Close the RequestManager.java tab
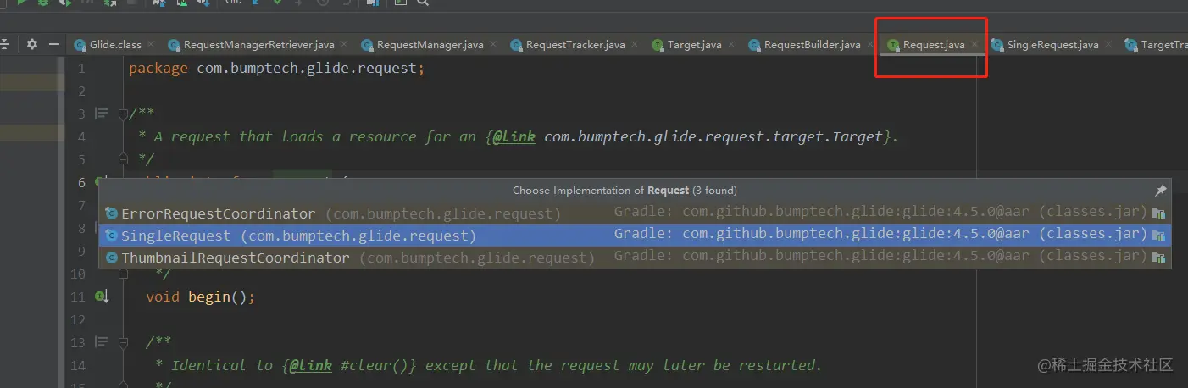The width and height of the screenshot is (1188, 388). coord(493,45)
